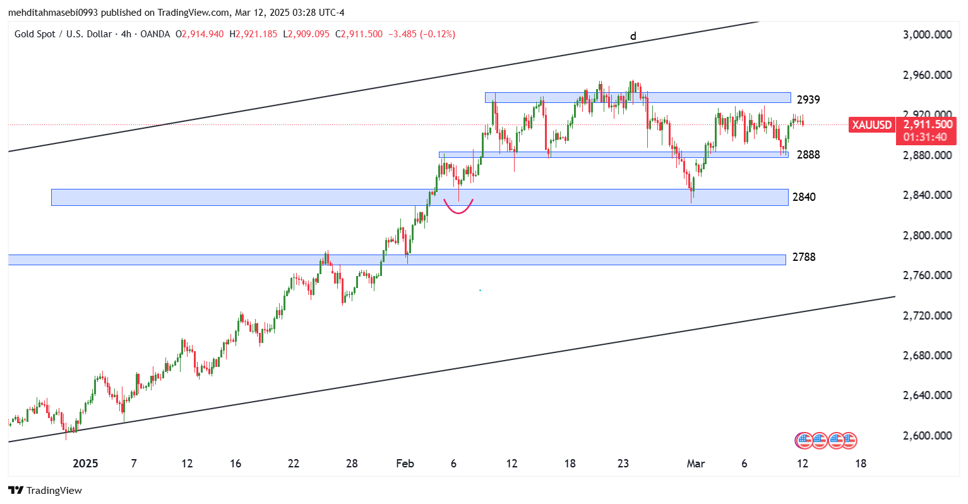This screenshot has width=968, height=504.
Task: Click the first US flag economic event icon
Action: [x=804, y=440]
